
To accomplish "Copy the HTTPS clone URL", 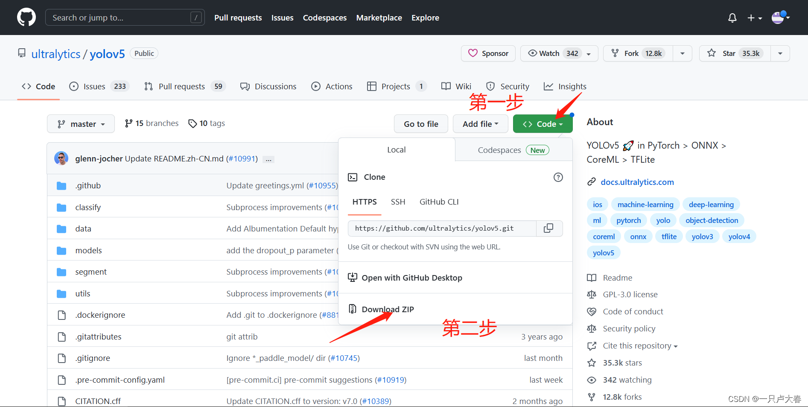I will coord(549,228).
